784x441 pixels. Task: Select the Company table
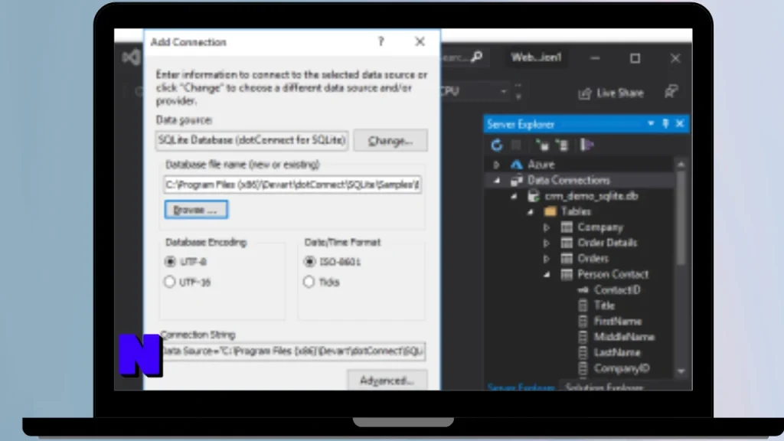pyautogui.click(x=600, y=227)
